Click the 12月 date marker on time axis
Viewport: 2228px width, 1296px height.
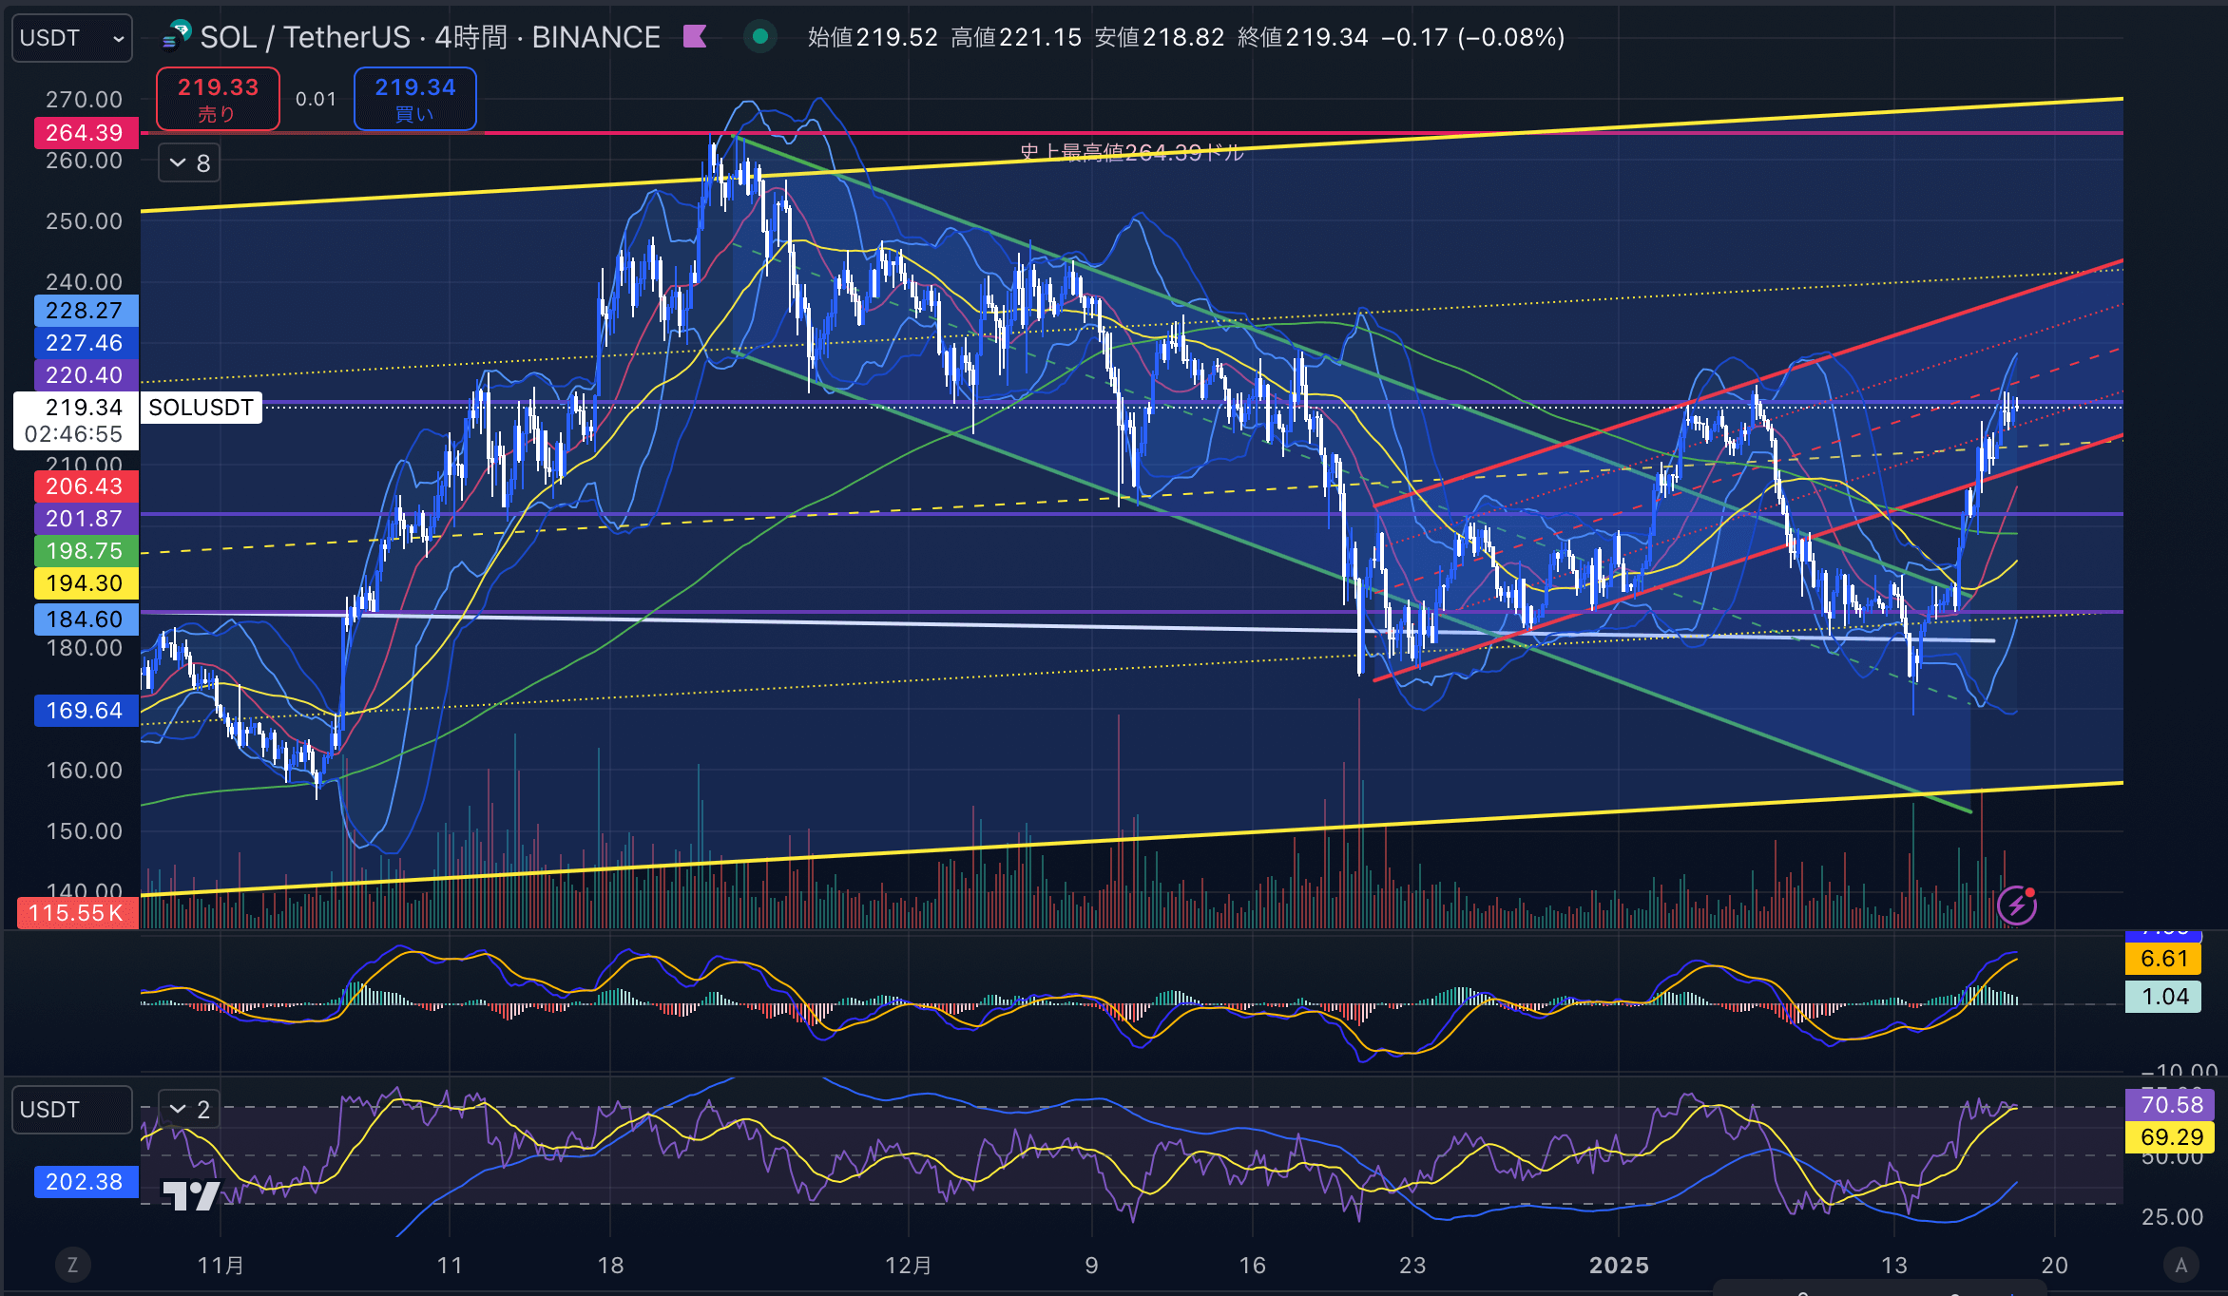pyautogui.click(x=908, y=1265)
